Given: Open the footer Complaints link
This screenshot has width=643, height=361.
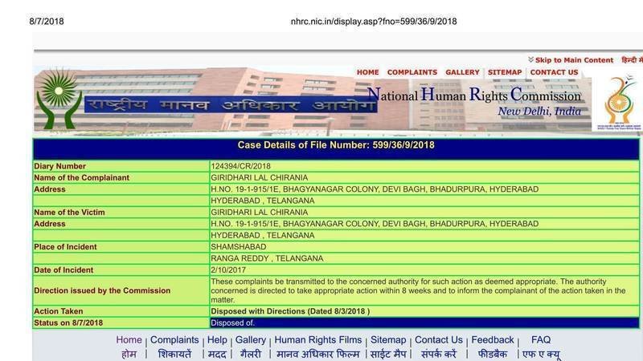Looking at the screenshot, I should pyautogui.click(x=174, y=340).
